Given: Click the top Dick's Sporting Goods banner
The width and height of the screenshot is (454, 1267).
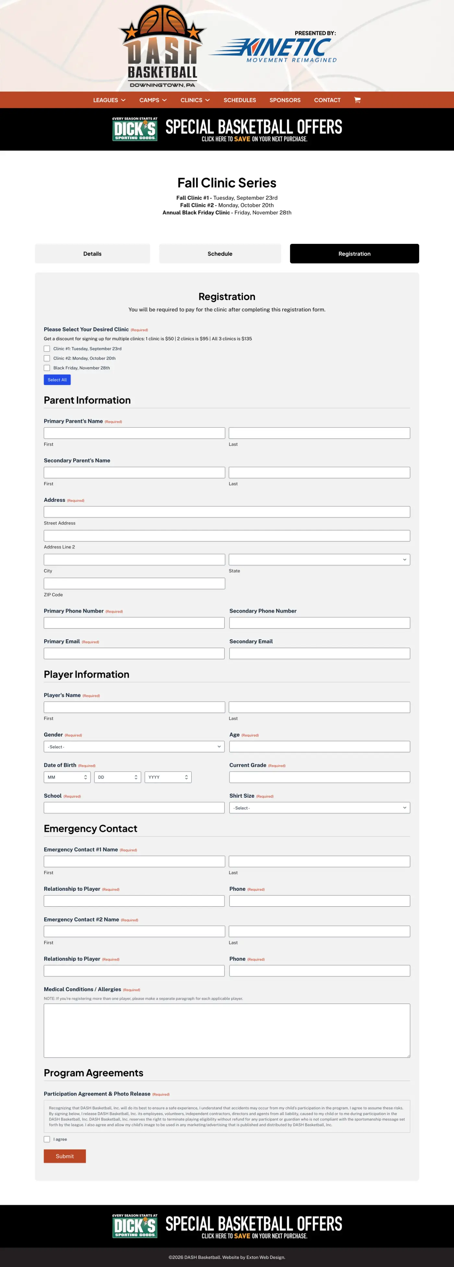Looking at the screenshot, I should [227, 129].
